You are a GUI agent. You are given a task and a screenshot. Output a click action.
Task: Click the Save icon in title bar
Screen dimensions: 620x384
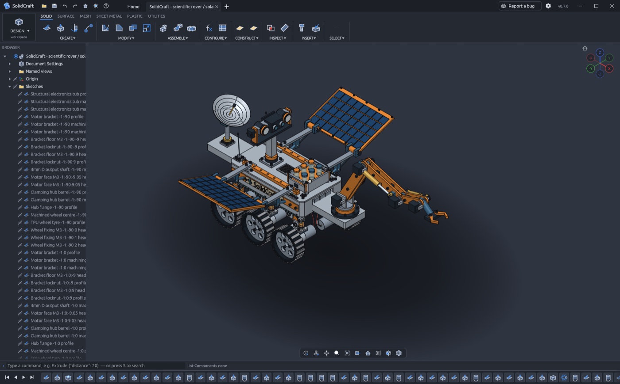pos(54,6)
